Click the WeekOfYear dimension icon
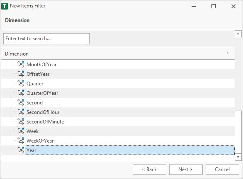243x179 pixels. point(21,140)
